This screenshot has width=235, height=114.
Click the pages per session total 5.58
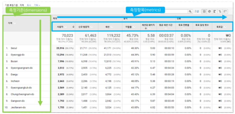[151, 36]
